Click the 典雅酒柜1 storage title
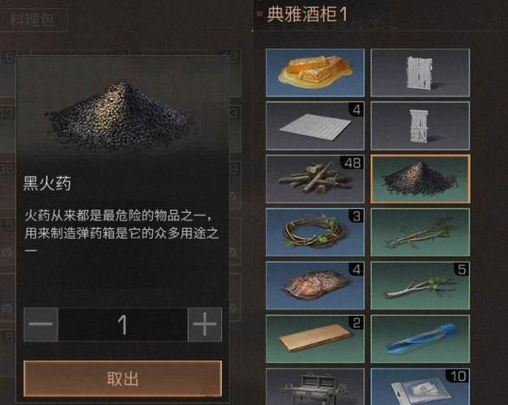This screenshot has height=405, width=508. tap(306, 15)
